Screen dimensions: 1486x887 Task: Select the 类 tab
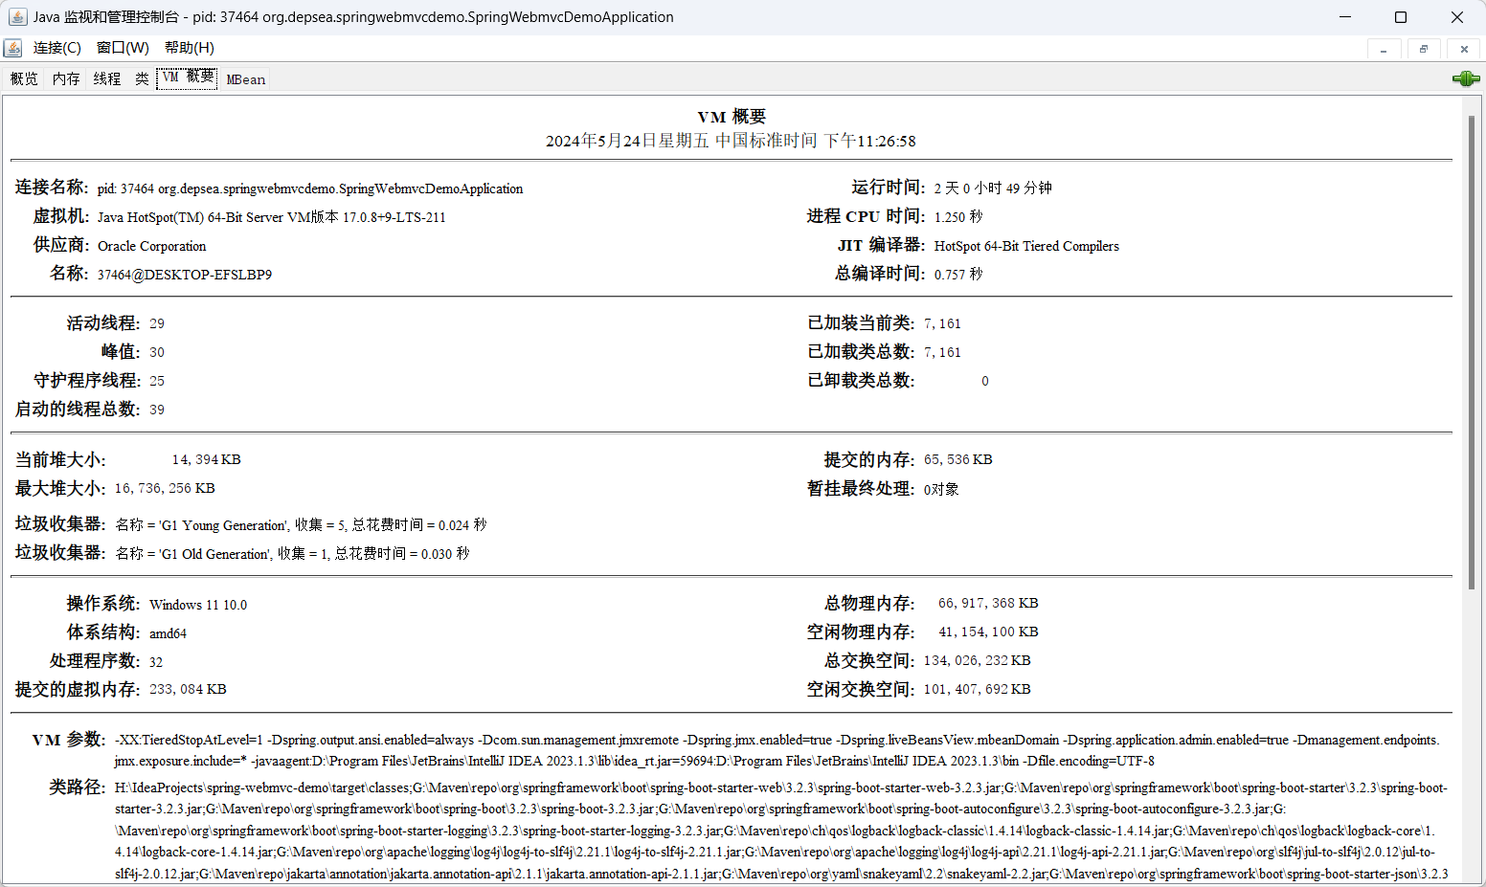pos(142,78)
